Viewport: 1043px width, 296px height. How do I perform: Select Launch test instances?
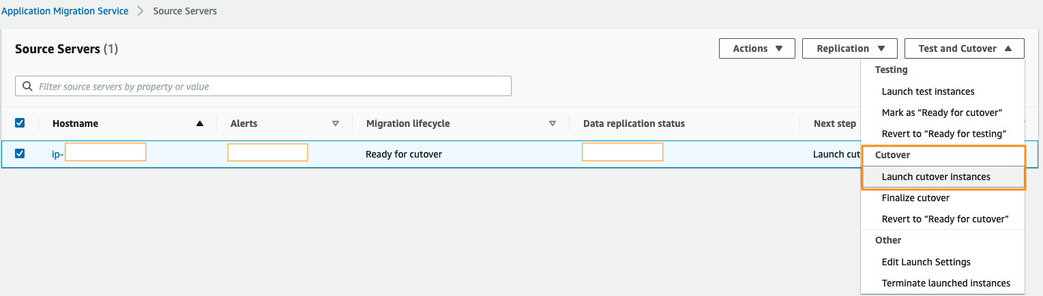coord(928,91)
